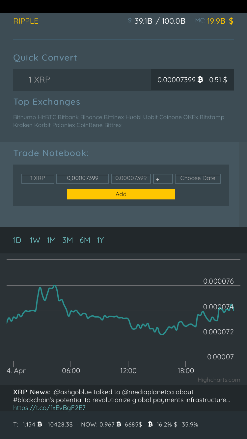The image size is (247, 439).
Task: Switch chart to 1W range
Action: pos(35,240)
